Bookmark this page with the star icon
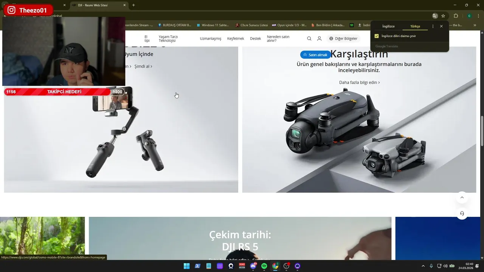 (443, 16)
